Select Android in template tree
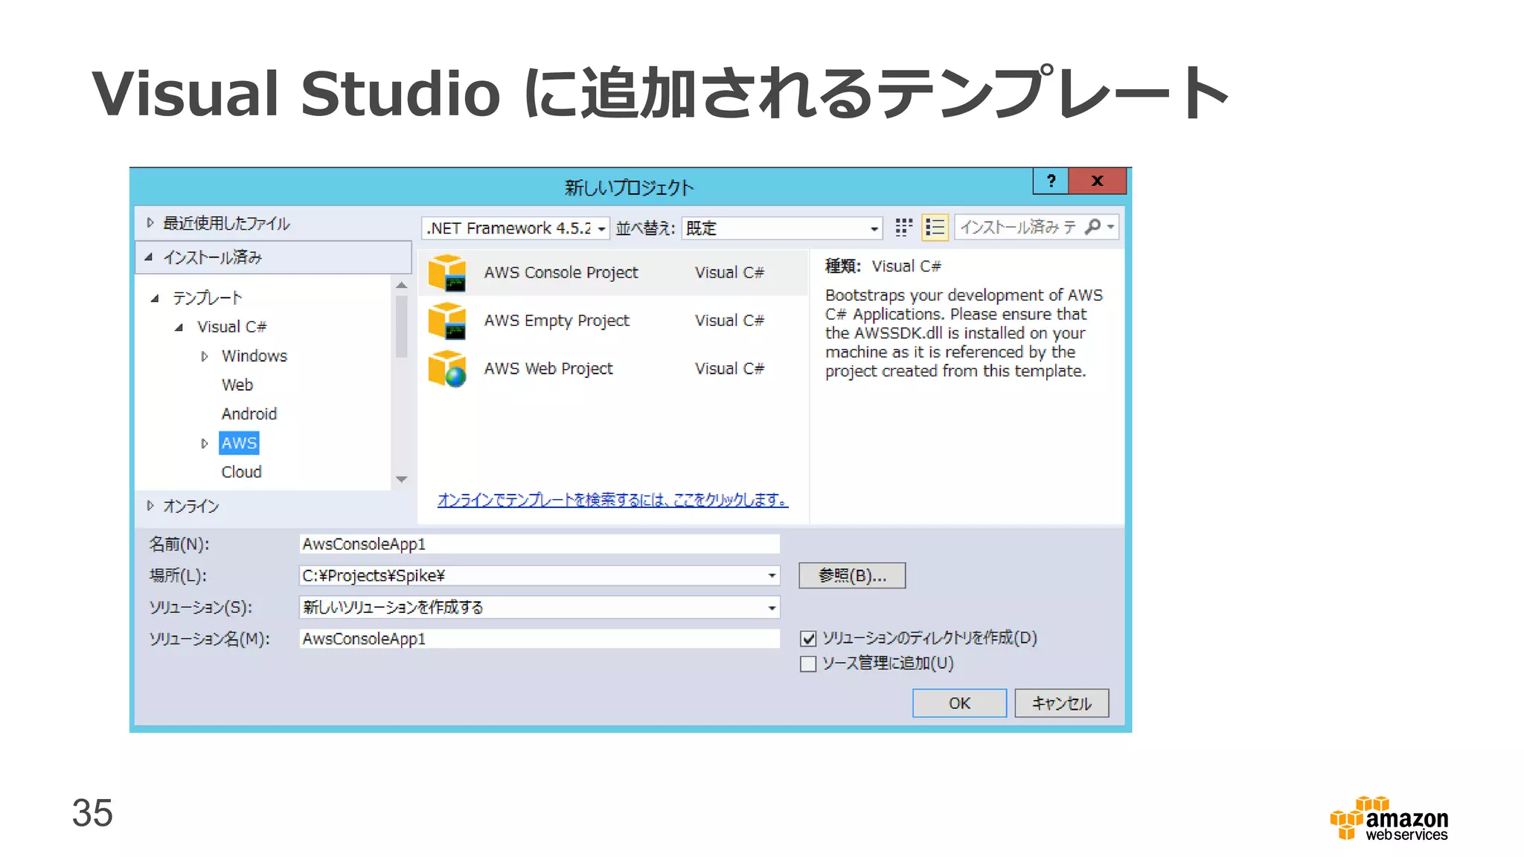The image size is (1524, 857). pyautogui.click(x=249, y=414)
